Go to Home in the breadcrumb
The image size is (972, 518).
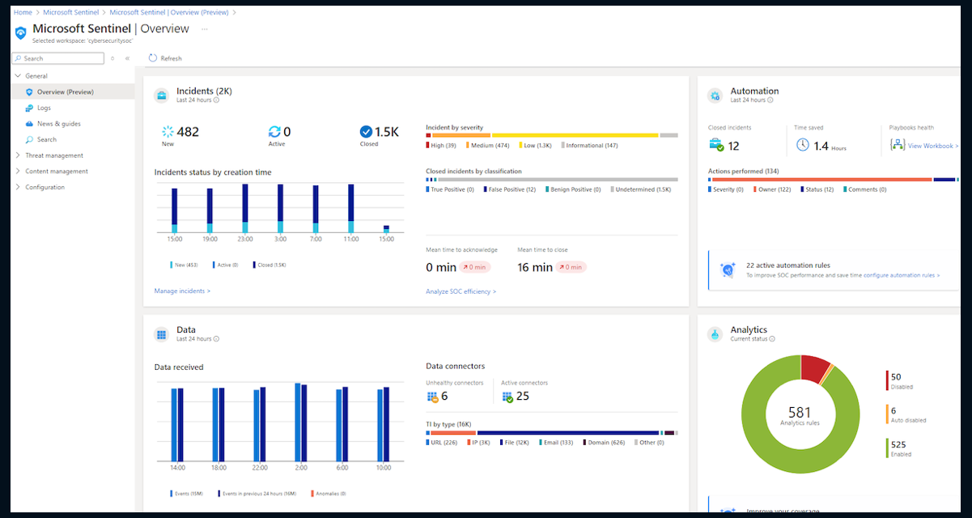click(23, 13)
